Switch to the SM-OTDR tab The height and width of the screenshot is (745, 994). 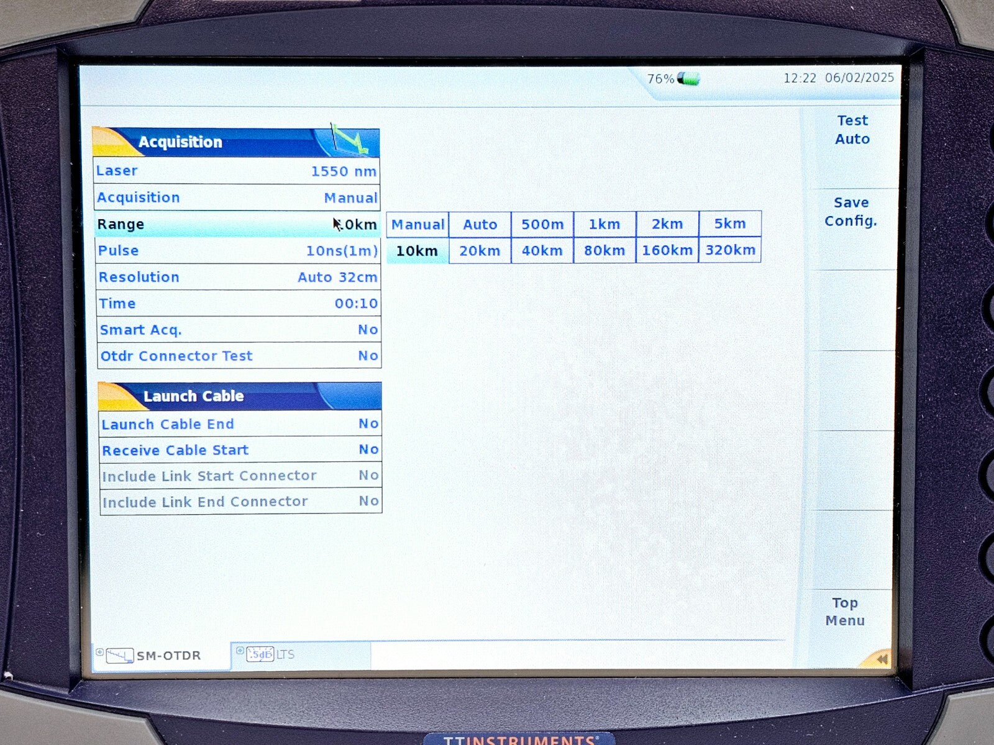[x=160, y=656]
